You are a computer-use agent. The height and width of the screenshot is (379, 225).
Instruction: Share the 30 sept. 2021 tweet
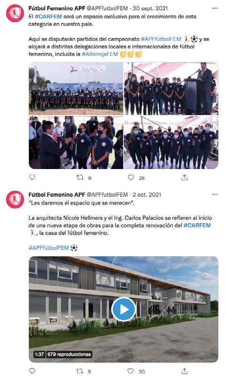[x=185, y=178]
